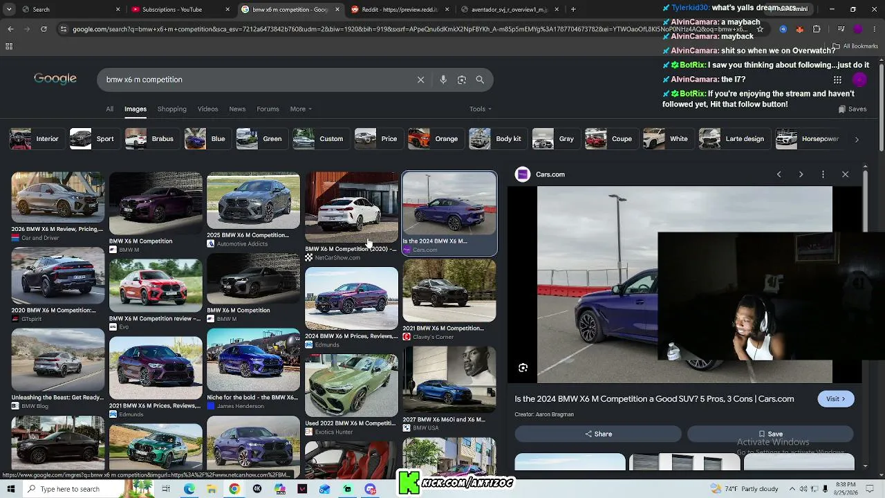Viewport: 885px width, 498px height.
Task: Switch to the Reddit preview browser tab
Action: click(x=400, y=10)
